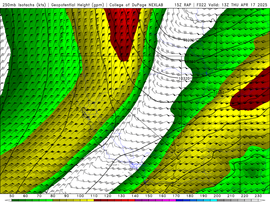Click the 'F022' forecast hour text

(x=201, y=5)
